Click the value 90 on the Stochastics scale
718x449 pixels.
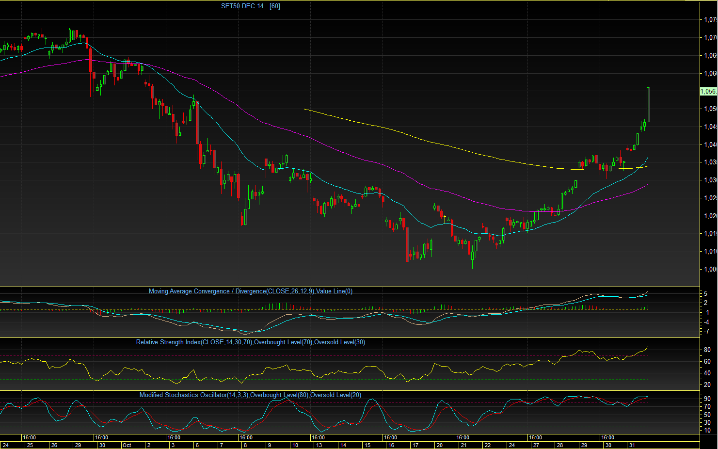(707, 399)
